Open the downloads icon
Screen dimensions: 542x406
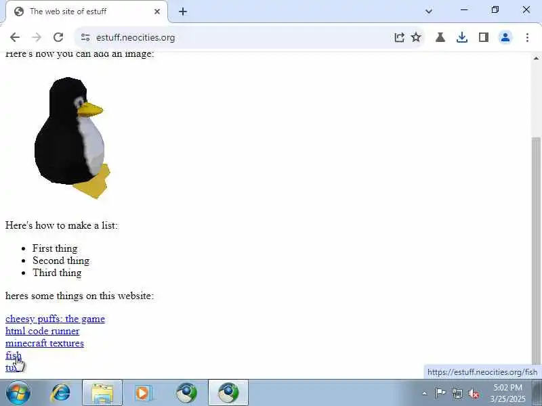pyautogui.click(x=462, y=37)
